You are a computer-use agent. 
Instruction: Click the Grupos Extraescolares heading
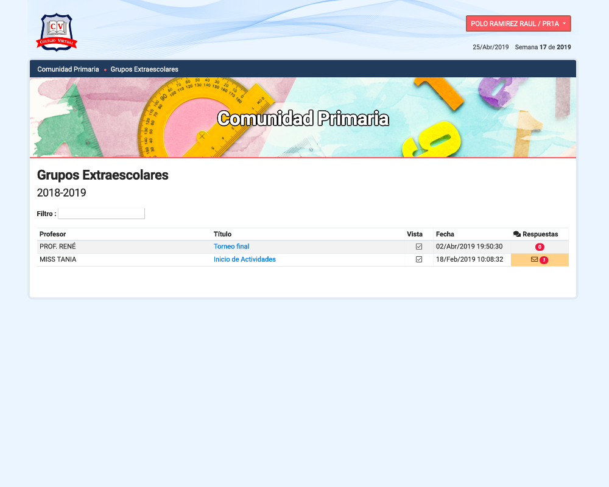click(102, 175)
